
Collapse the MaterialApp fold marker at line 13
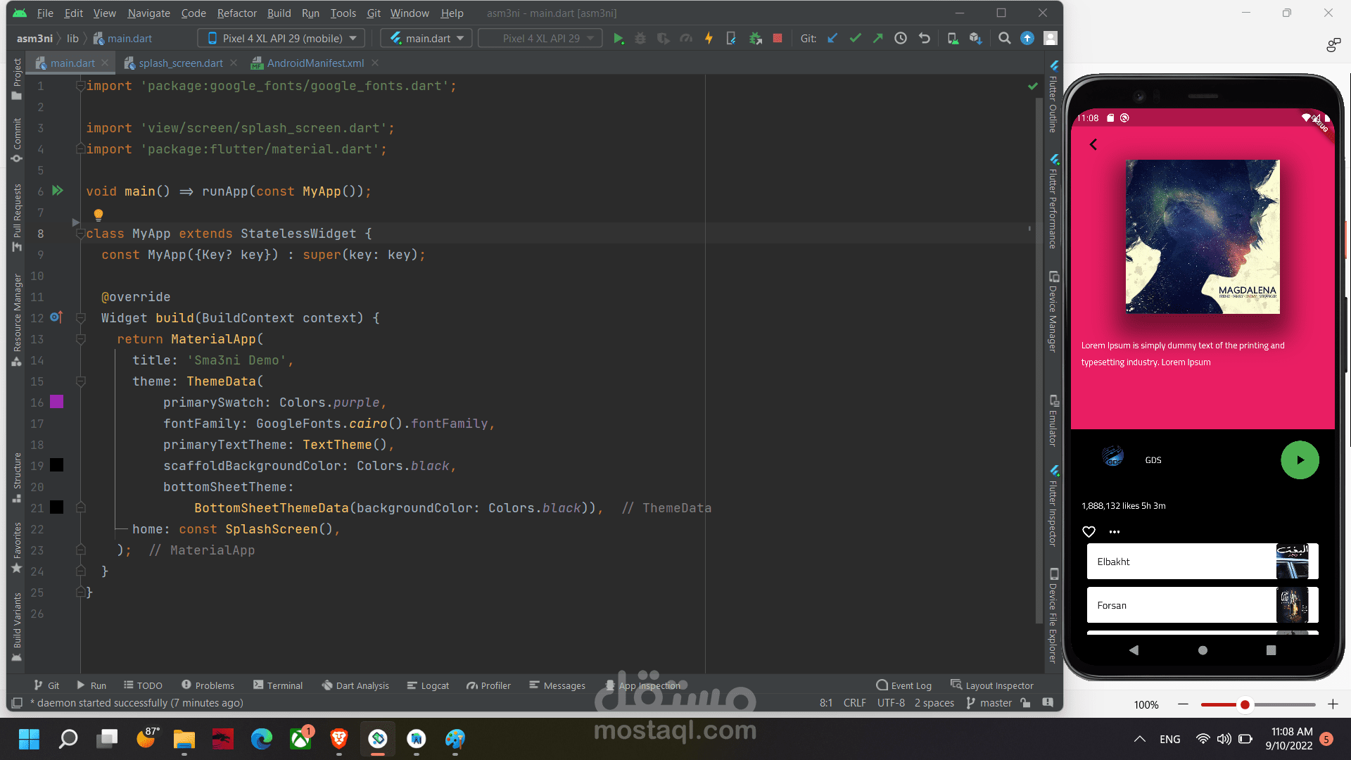click(81, 339)
